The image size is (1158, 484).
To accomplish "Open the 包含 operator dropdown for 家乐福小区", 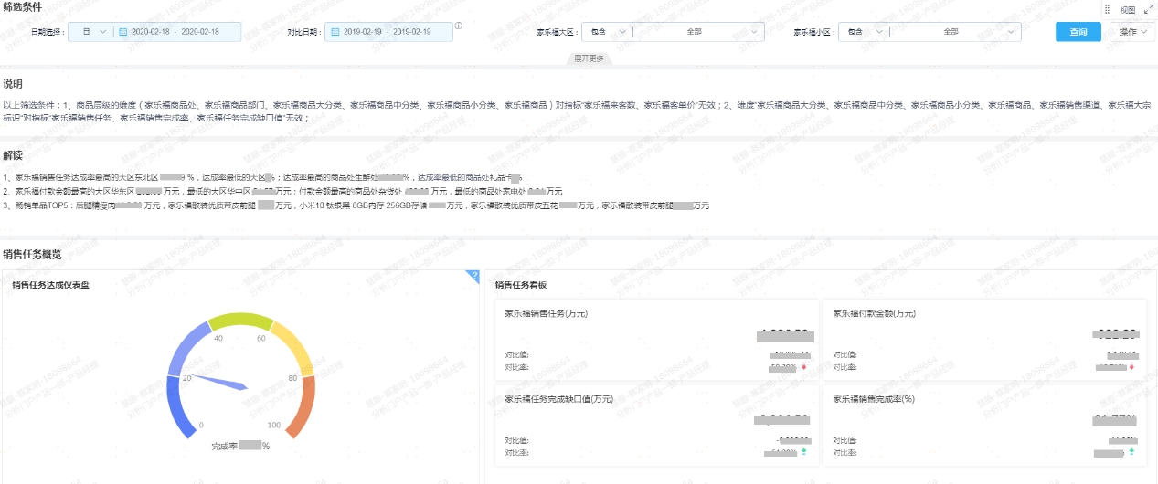I will (x=865, y=32).
